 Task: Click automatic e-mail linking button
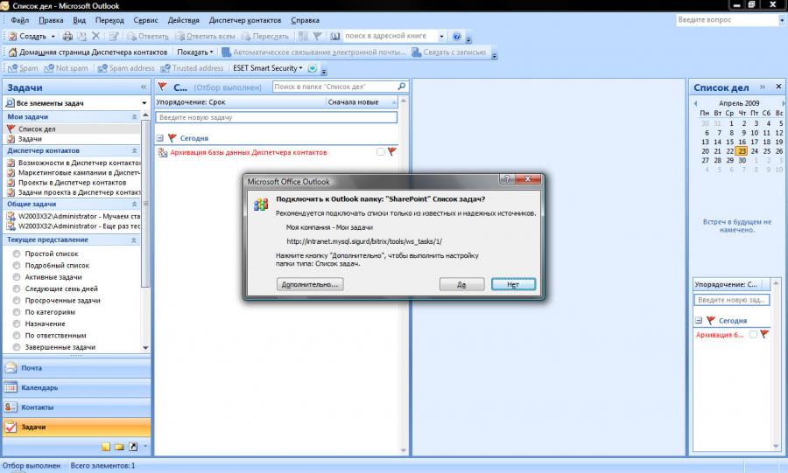313,52
